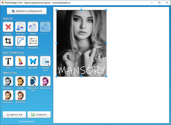Select the Дубликат duplicate tool
The width and height of the screenshot is (171, 125).
pos(21,27)
